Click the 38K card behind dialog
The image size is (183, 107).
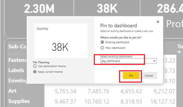pos(107,9)
